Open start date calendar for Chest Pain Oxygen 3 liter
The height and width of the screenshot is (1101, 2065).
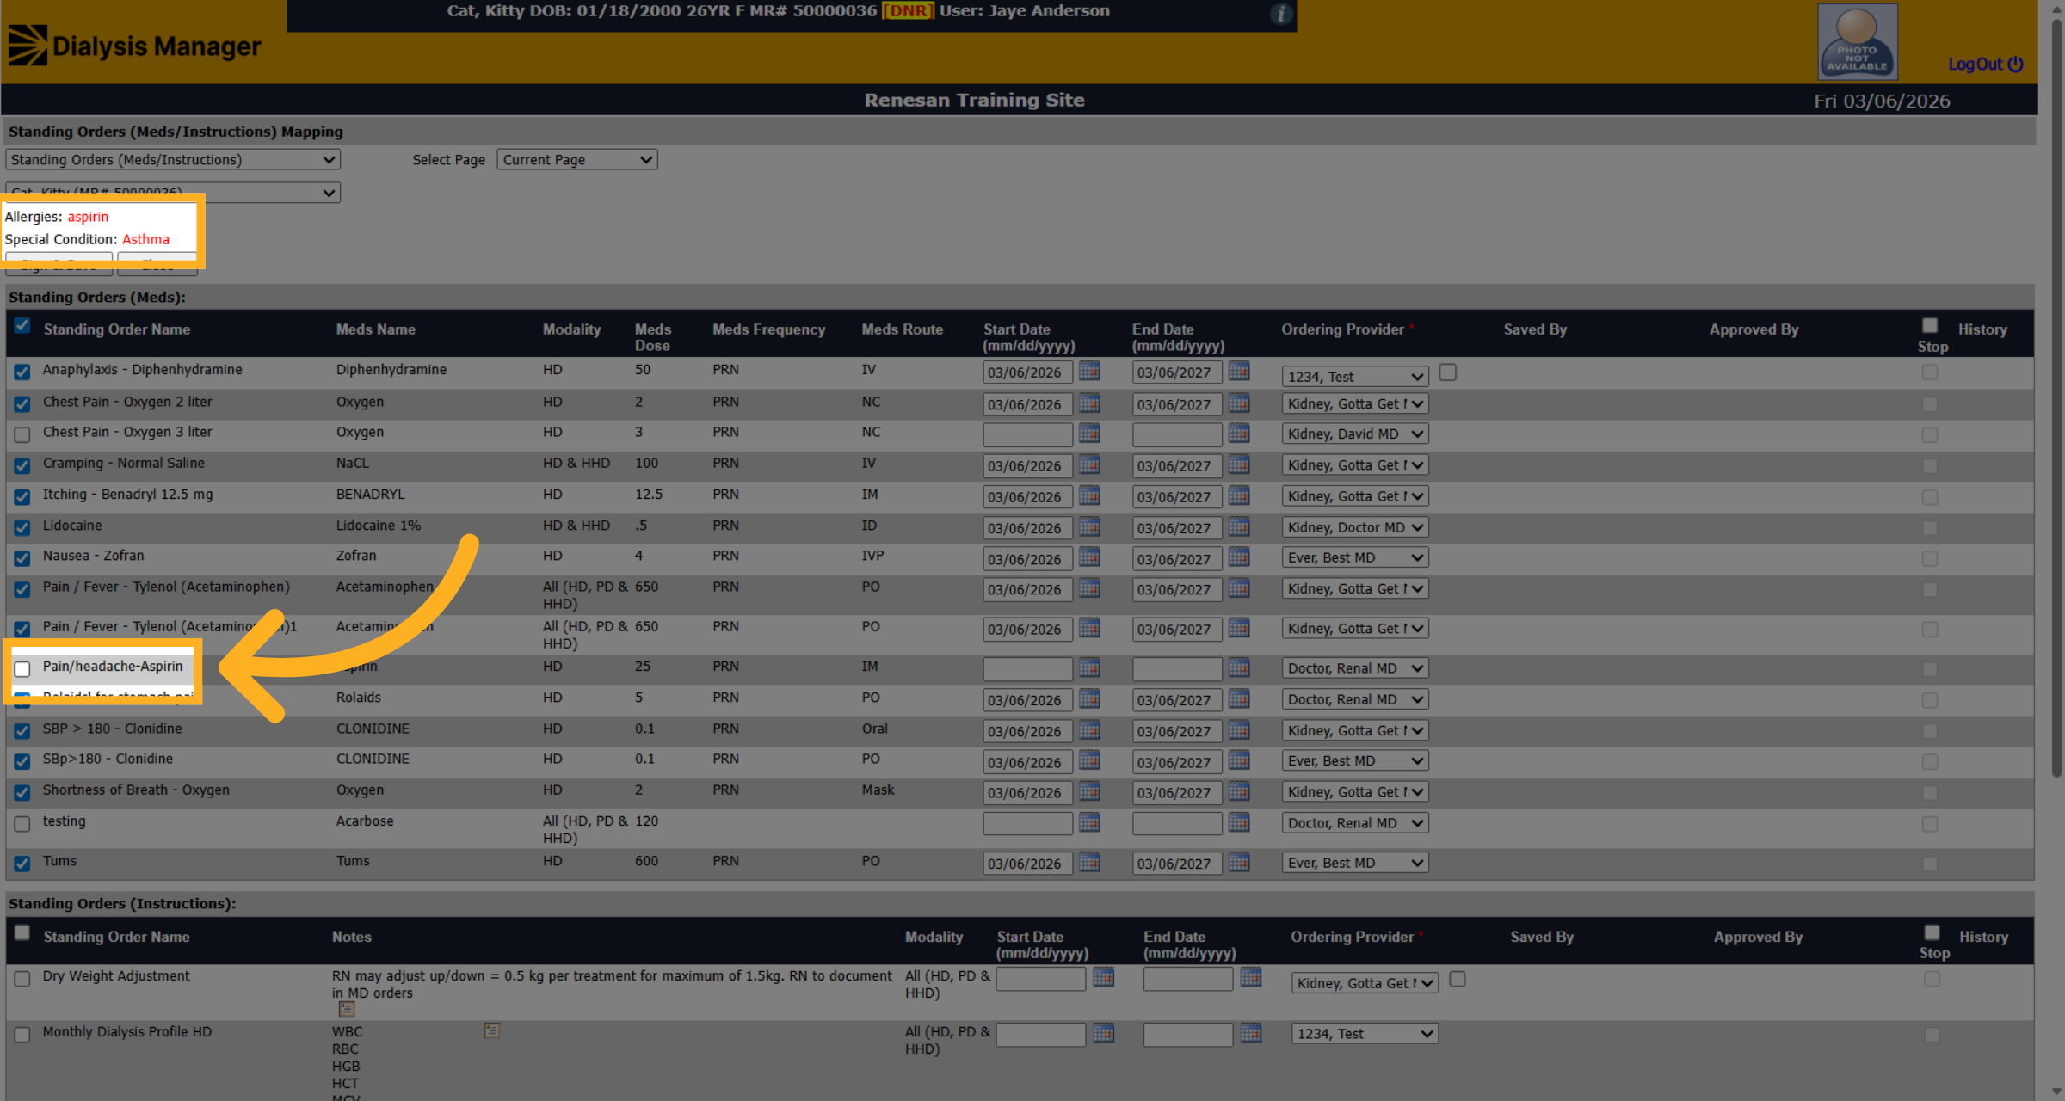(x=1089, y=433)
